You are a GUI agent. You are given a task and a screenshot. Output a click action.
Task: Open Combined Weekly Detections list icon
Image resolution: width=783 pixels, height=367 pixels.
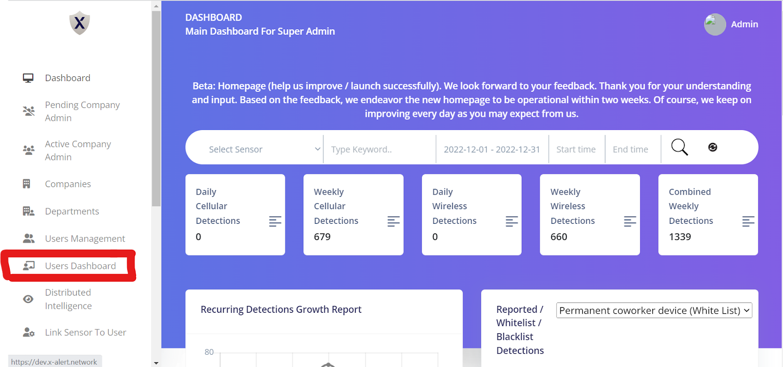click(x=748, y=221)
